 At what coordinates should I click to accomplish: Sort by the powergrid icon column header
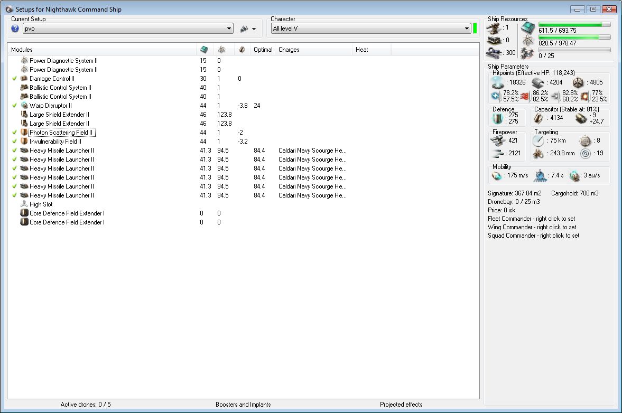[222, 50]
